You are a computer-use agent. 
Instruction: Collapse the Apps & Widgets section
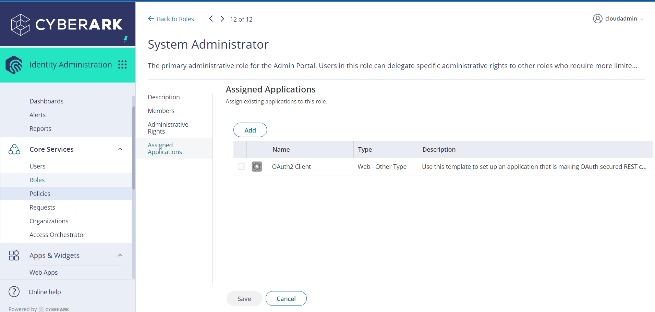coord(120,255)
